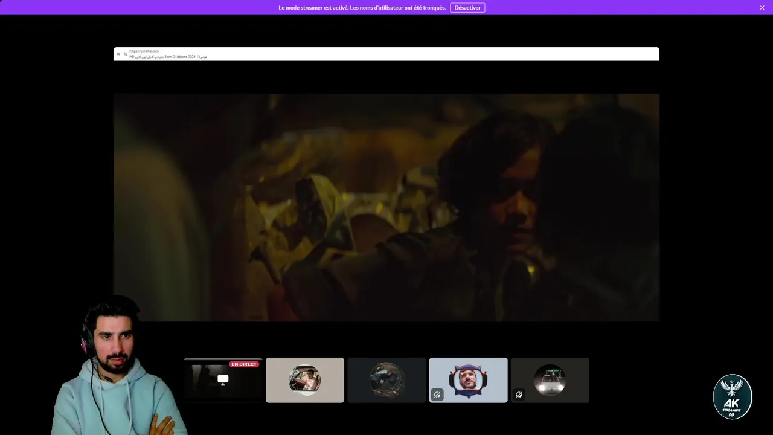
Task: Close the browser tab with X icon
Action: [118, 54]
